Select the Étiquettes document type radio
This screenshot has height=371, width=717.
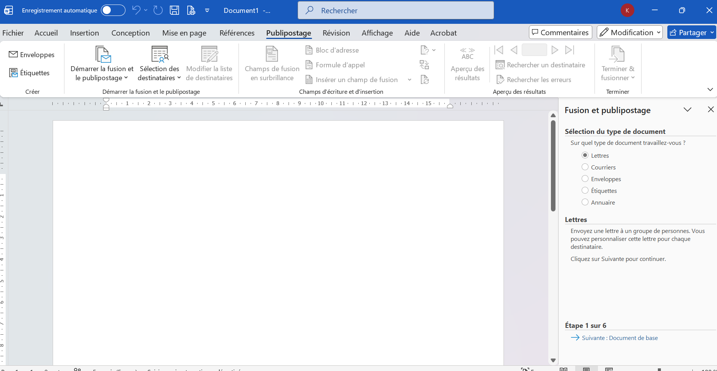pyautogui.click(x=585, y=190)
